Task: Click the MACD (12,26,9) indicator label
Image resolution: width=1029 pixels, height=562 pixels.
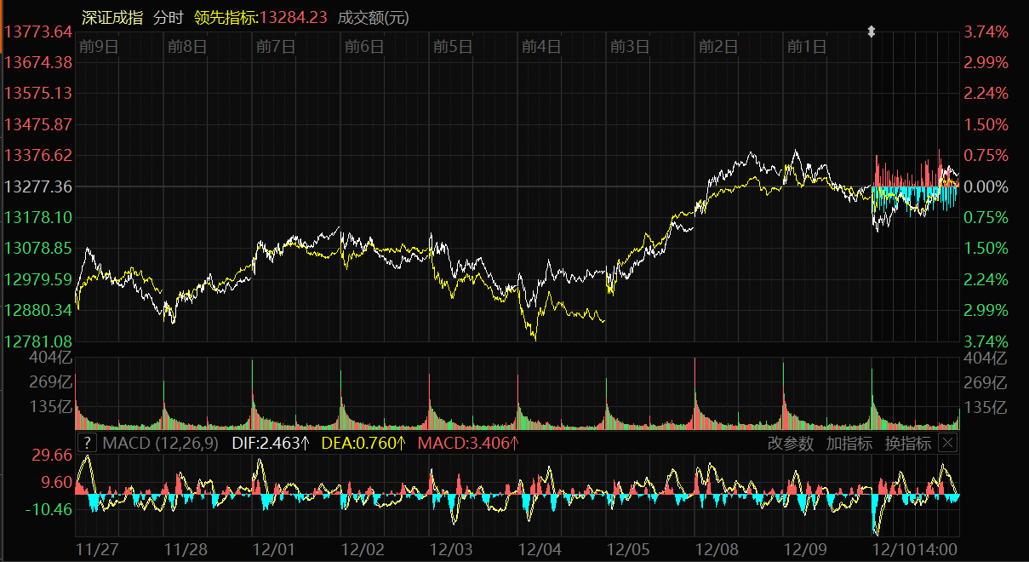Action: [x=160, y=443]
